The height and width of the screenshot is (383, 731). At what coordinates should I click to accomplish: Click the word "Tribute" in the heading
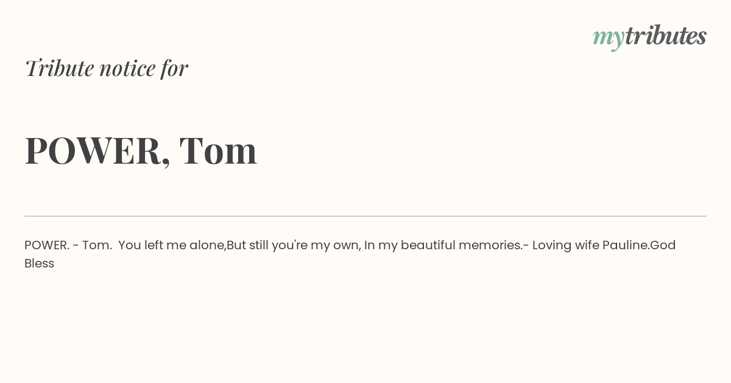pyautogui.click(x=59, y=68)
